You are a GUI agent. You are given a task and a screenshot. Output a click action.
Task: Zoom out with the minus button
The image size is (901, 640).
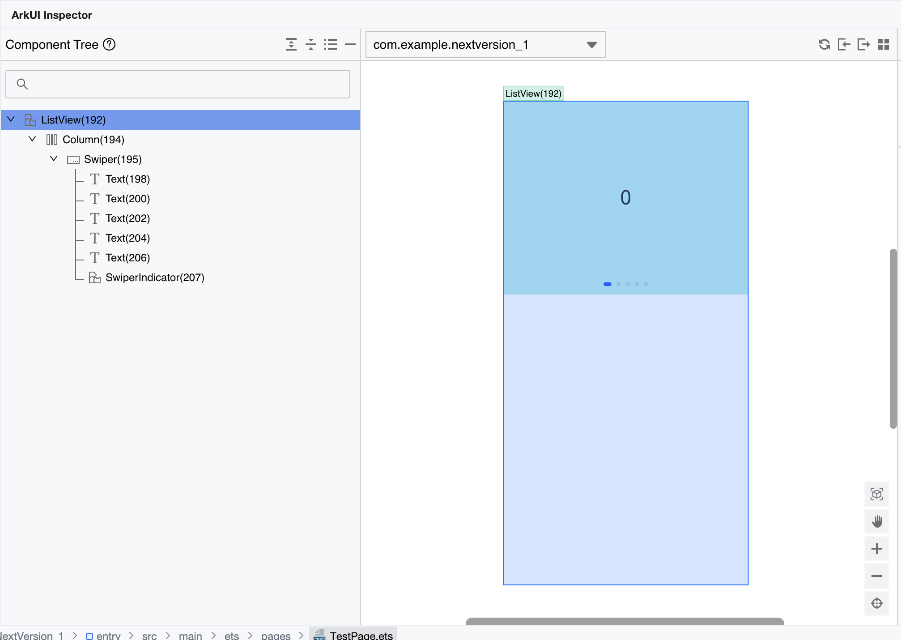[877, 576]
